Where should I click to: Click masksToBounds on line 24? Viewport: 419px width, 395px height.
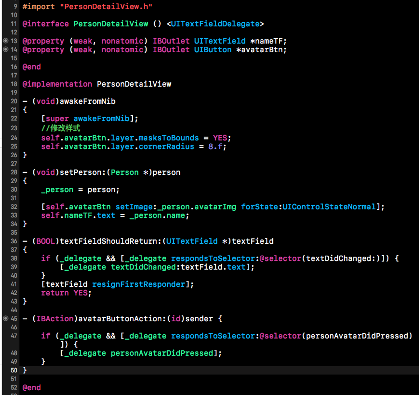point(169,138)
